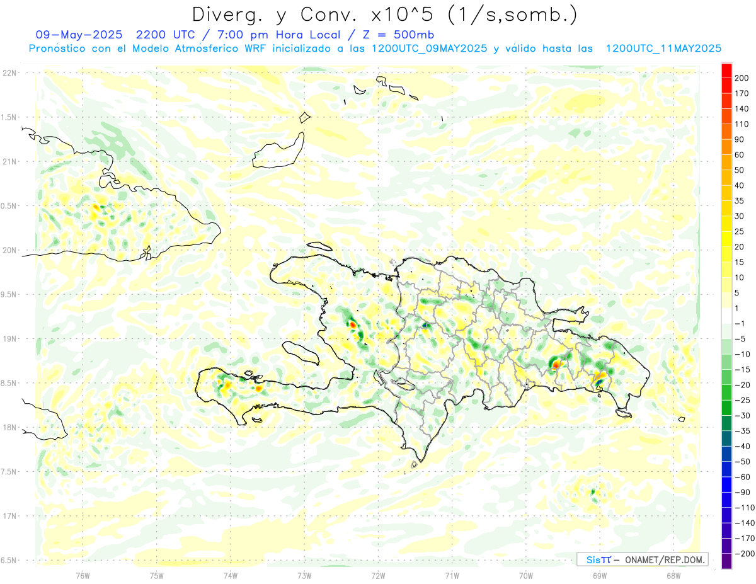Click the "-35" colorbar value
Screen dimensions: 756x584
pyautogui.click(x=742, y=431)
